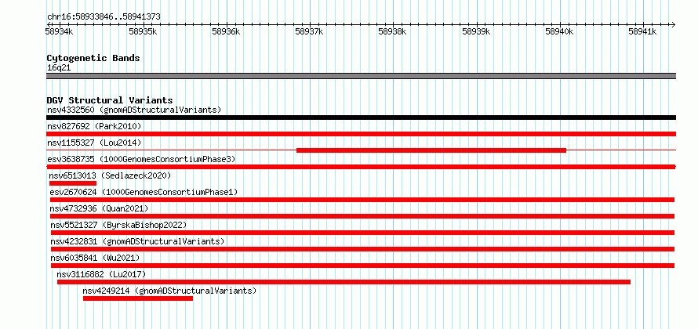Viewport: 698px width, 329px height.
Task: Click the 58941k ruler tick label
Action: click(642, 31)
